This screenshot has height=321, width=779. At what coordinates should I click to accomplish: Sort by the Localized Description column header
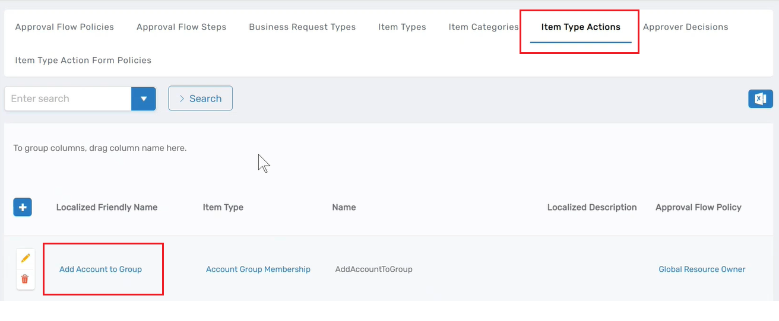[x=592, y=207]
